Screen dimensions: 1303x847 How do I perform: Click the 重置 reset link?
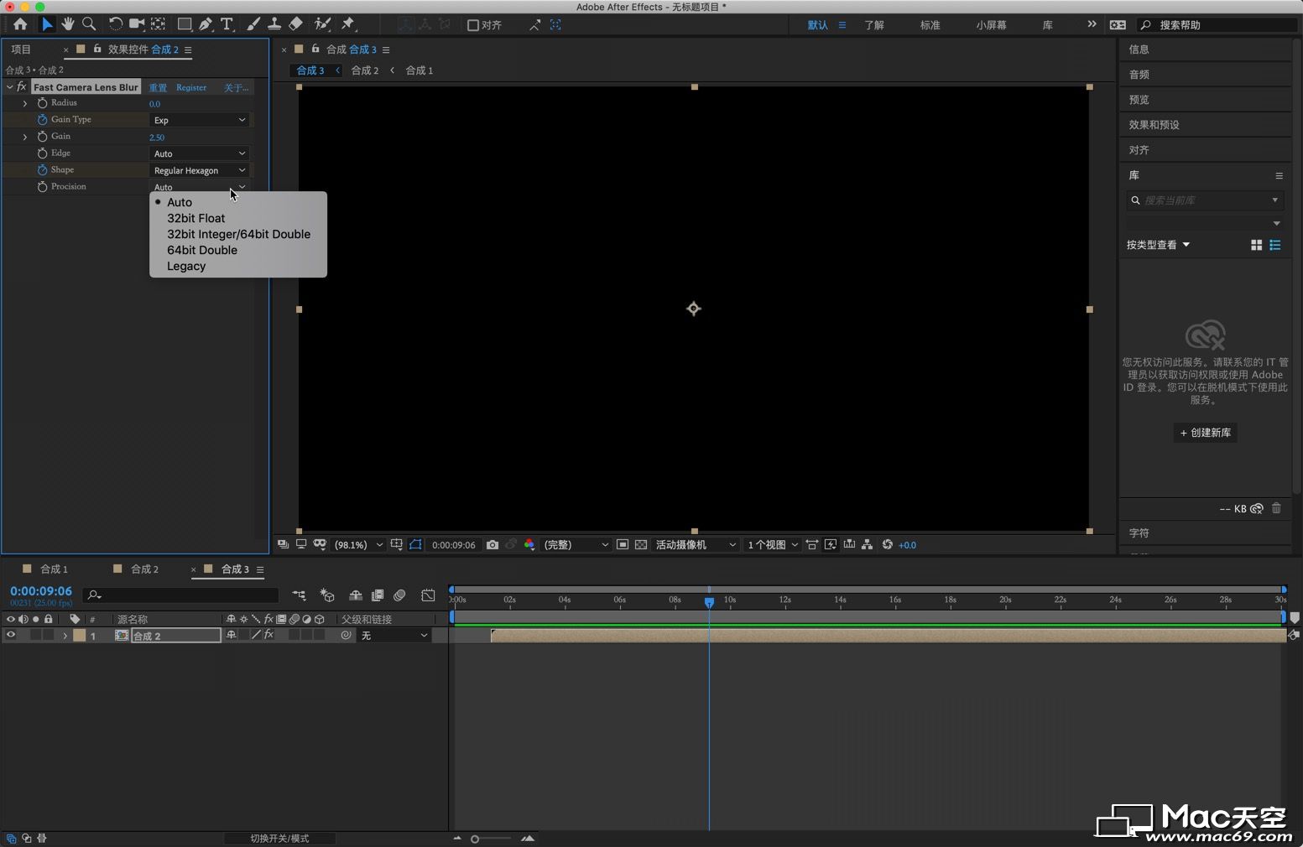click(158, 87)
